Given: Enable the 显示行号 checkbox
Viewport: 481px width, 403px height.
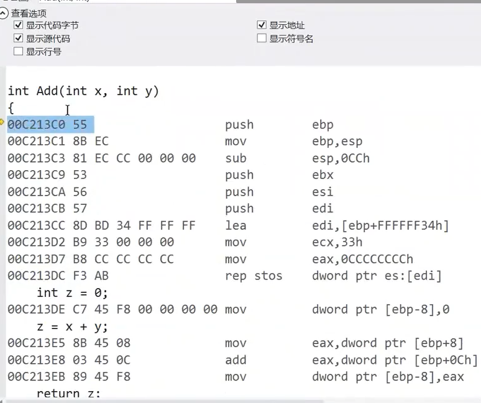Looking at the screenshot, I should tap(19, 51).
